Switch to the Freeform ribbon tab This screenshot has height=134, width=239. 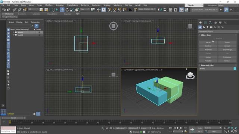(x=22, y=14)
